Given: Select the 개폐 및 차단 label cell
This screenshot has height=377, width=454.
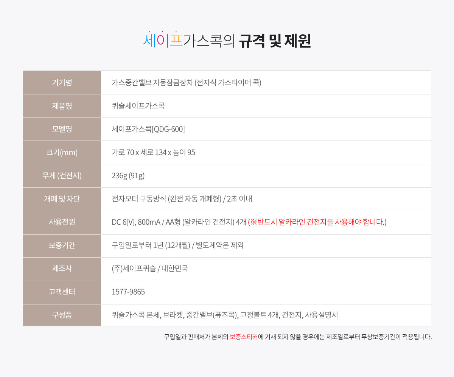Looking at the screenshot, I should pyautogui.click(x=62, y=199).
